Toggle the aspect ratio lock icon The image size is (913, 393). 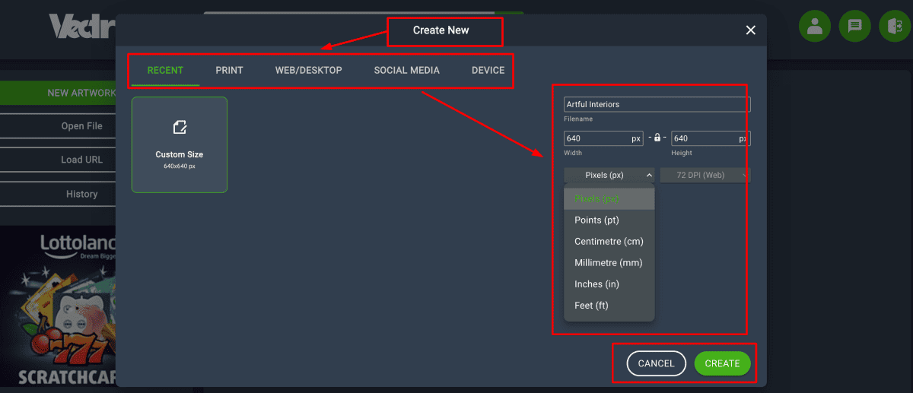point(657,138)
